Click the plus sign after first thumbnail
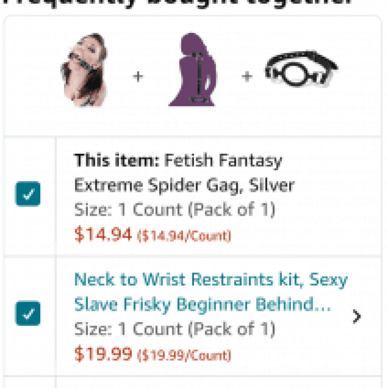This screenshot has width=388, height=388. tap(139, 76)
